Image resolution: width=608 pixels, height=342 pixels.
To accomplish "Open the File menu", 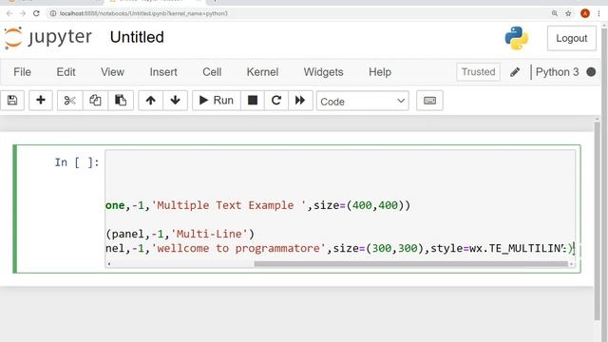I will coord(22,72).
